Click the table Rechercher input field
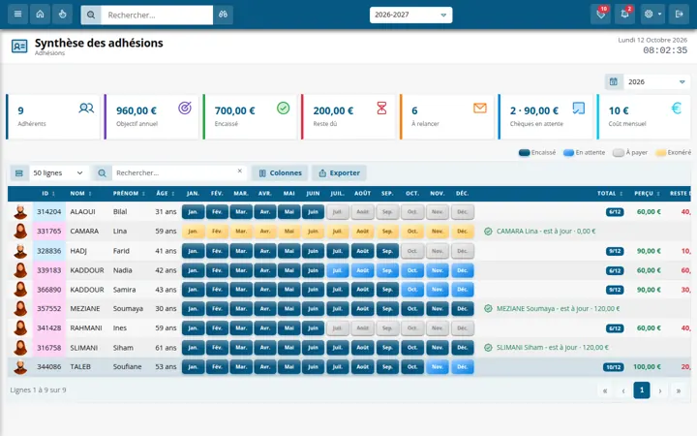697x436 pixels. pyautogui.click(x=174, y=173)
